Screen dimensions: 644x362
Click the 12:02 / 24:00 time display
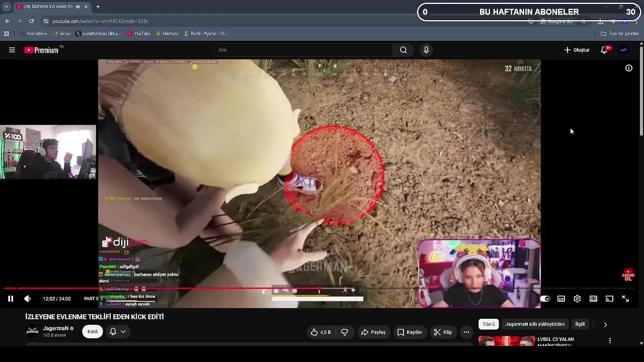point(57,299)
